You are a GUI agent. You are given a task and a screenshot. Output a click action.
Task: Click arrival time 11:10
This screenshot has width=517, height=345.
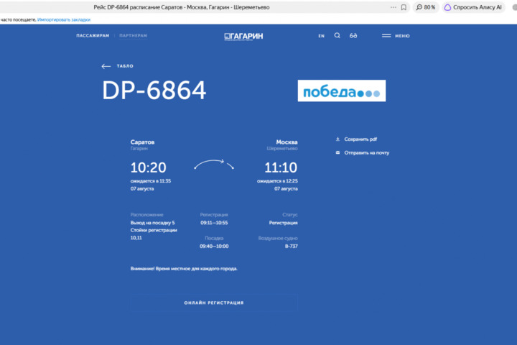point(281,167)
